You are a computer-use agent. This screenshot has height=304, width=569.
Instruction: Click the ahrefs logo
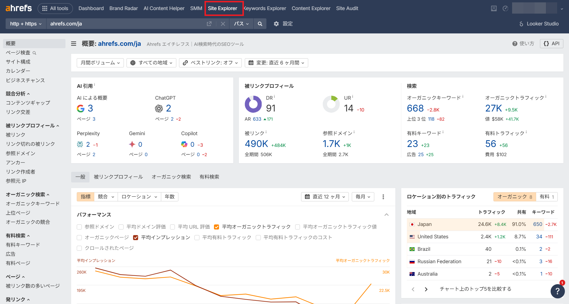pos(18,8)
